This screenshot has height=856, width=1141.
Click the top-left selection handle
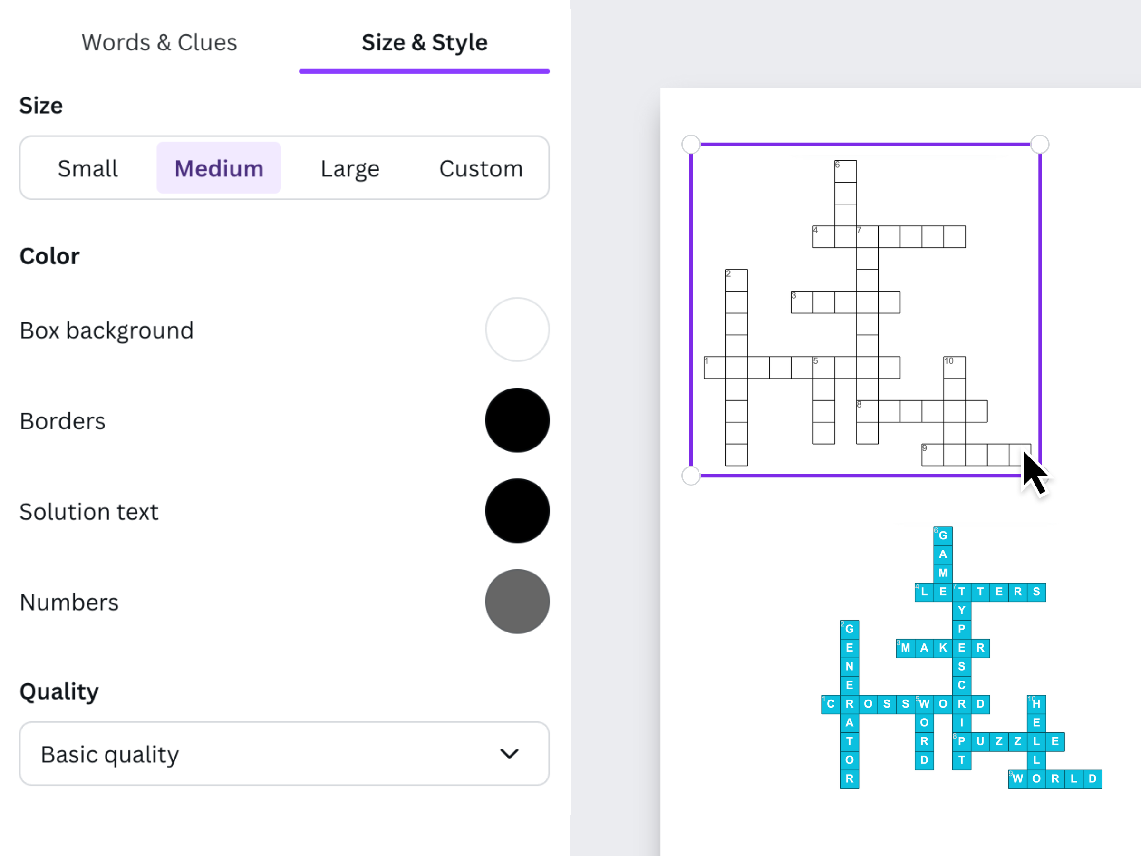click(x=690, y=144)
